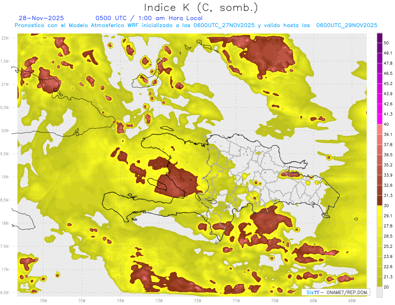Click the colorbar value "27.8"
Viewport: 395px width, 305px height.
[388, 226]
